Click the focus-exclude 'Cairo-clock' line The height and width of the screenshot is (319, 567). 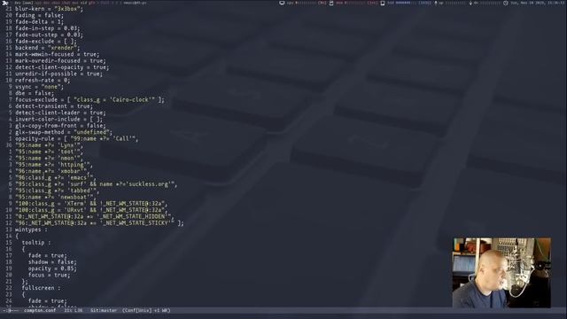pos(89,100)
